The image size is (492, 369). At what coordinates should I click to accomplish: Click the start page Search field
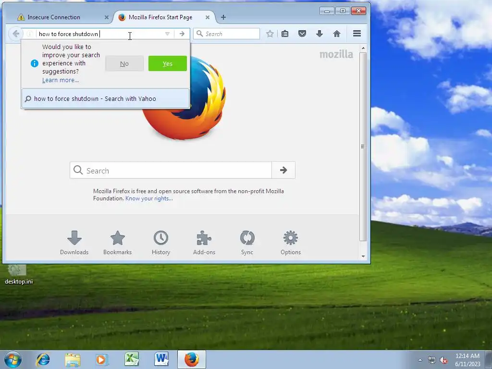[171, 171]
